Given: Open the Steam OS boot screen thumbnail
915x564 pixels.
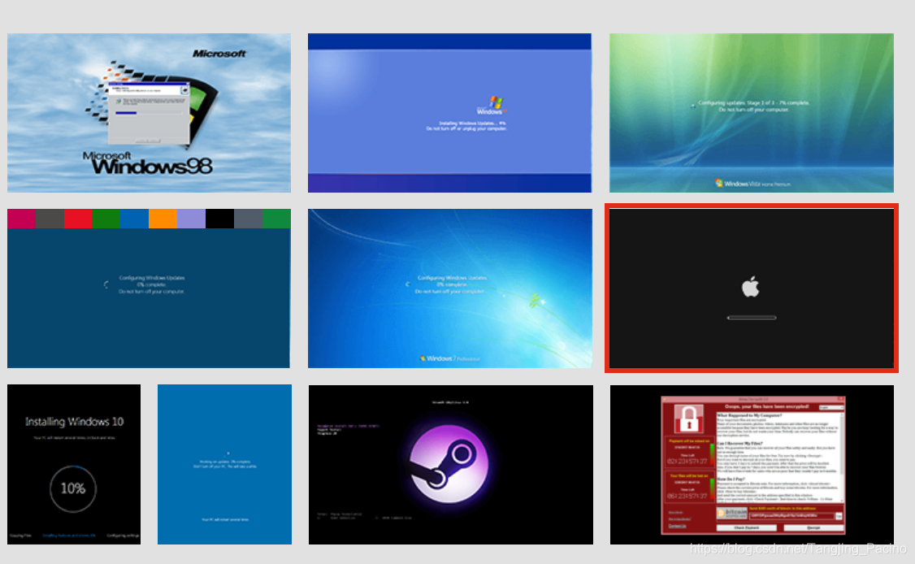Looking at the screenshot, I should tap(450, 465).
